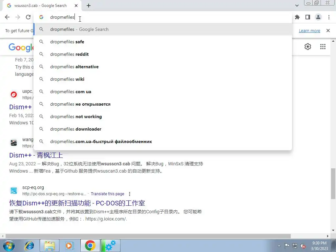Select the 'dropmefiles reddit' suggestion
The height and width of the screenshot is (252, 336).
(x=163, y=54)
